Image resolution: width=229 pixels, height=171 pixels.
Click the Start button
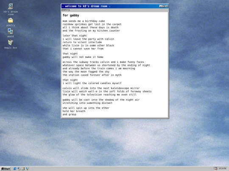pos(6,168)
